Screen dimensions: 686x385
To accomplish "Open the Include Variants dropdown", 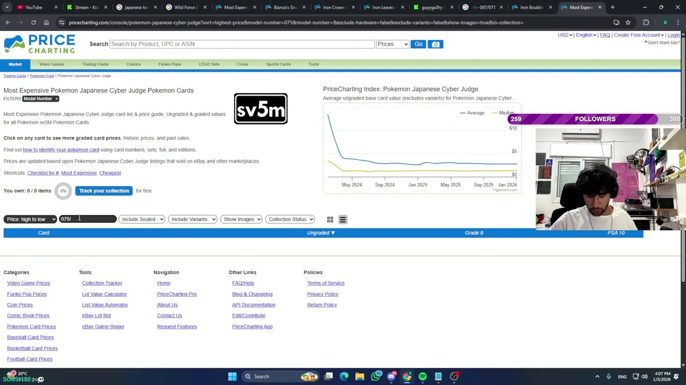I will (192, 219).
